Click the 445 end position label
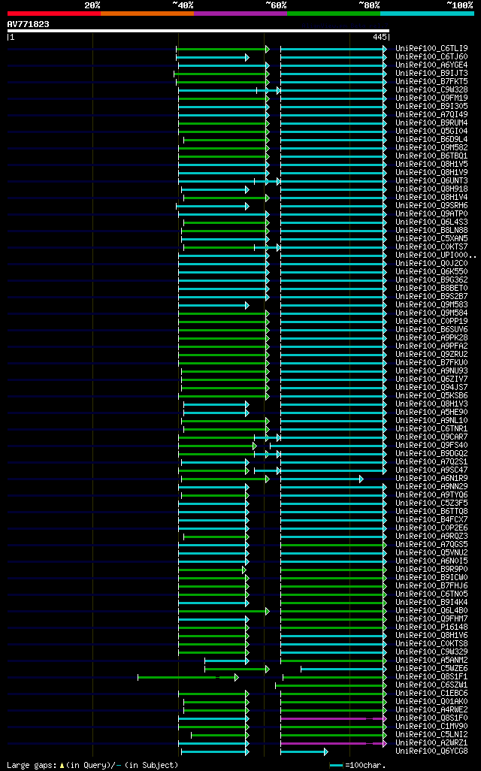 pos(380,37)
